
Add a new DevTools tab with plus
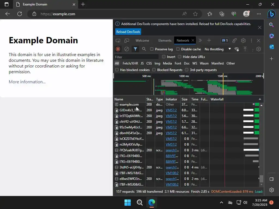pos(209,41)
